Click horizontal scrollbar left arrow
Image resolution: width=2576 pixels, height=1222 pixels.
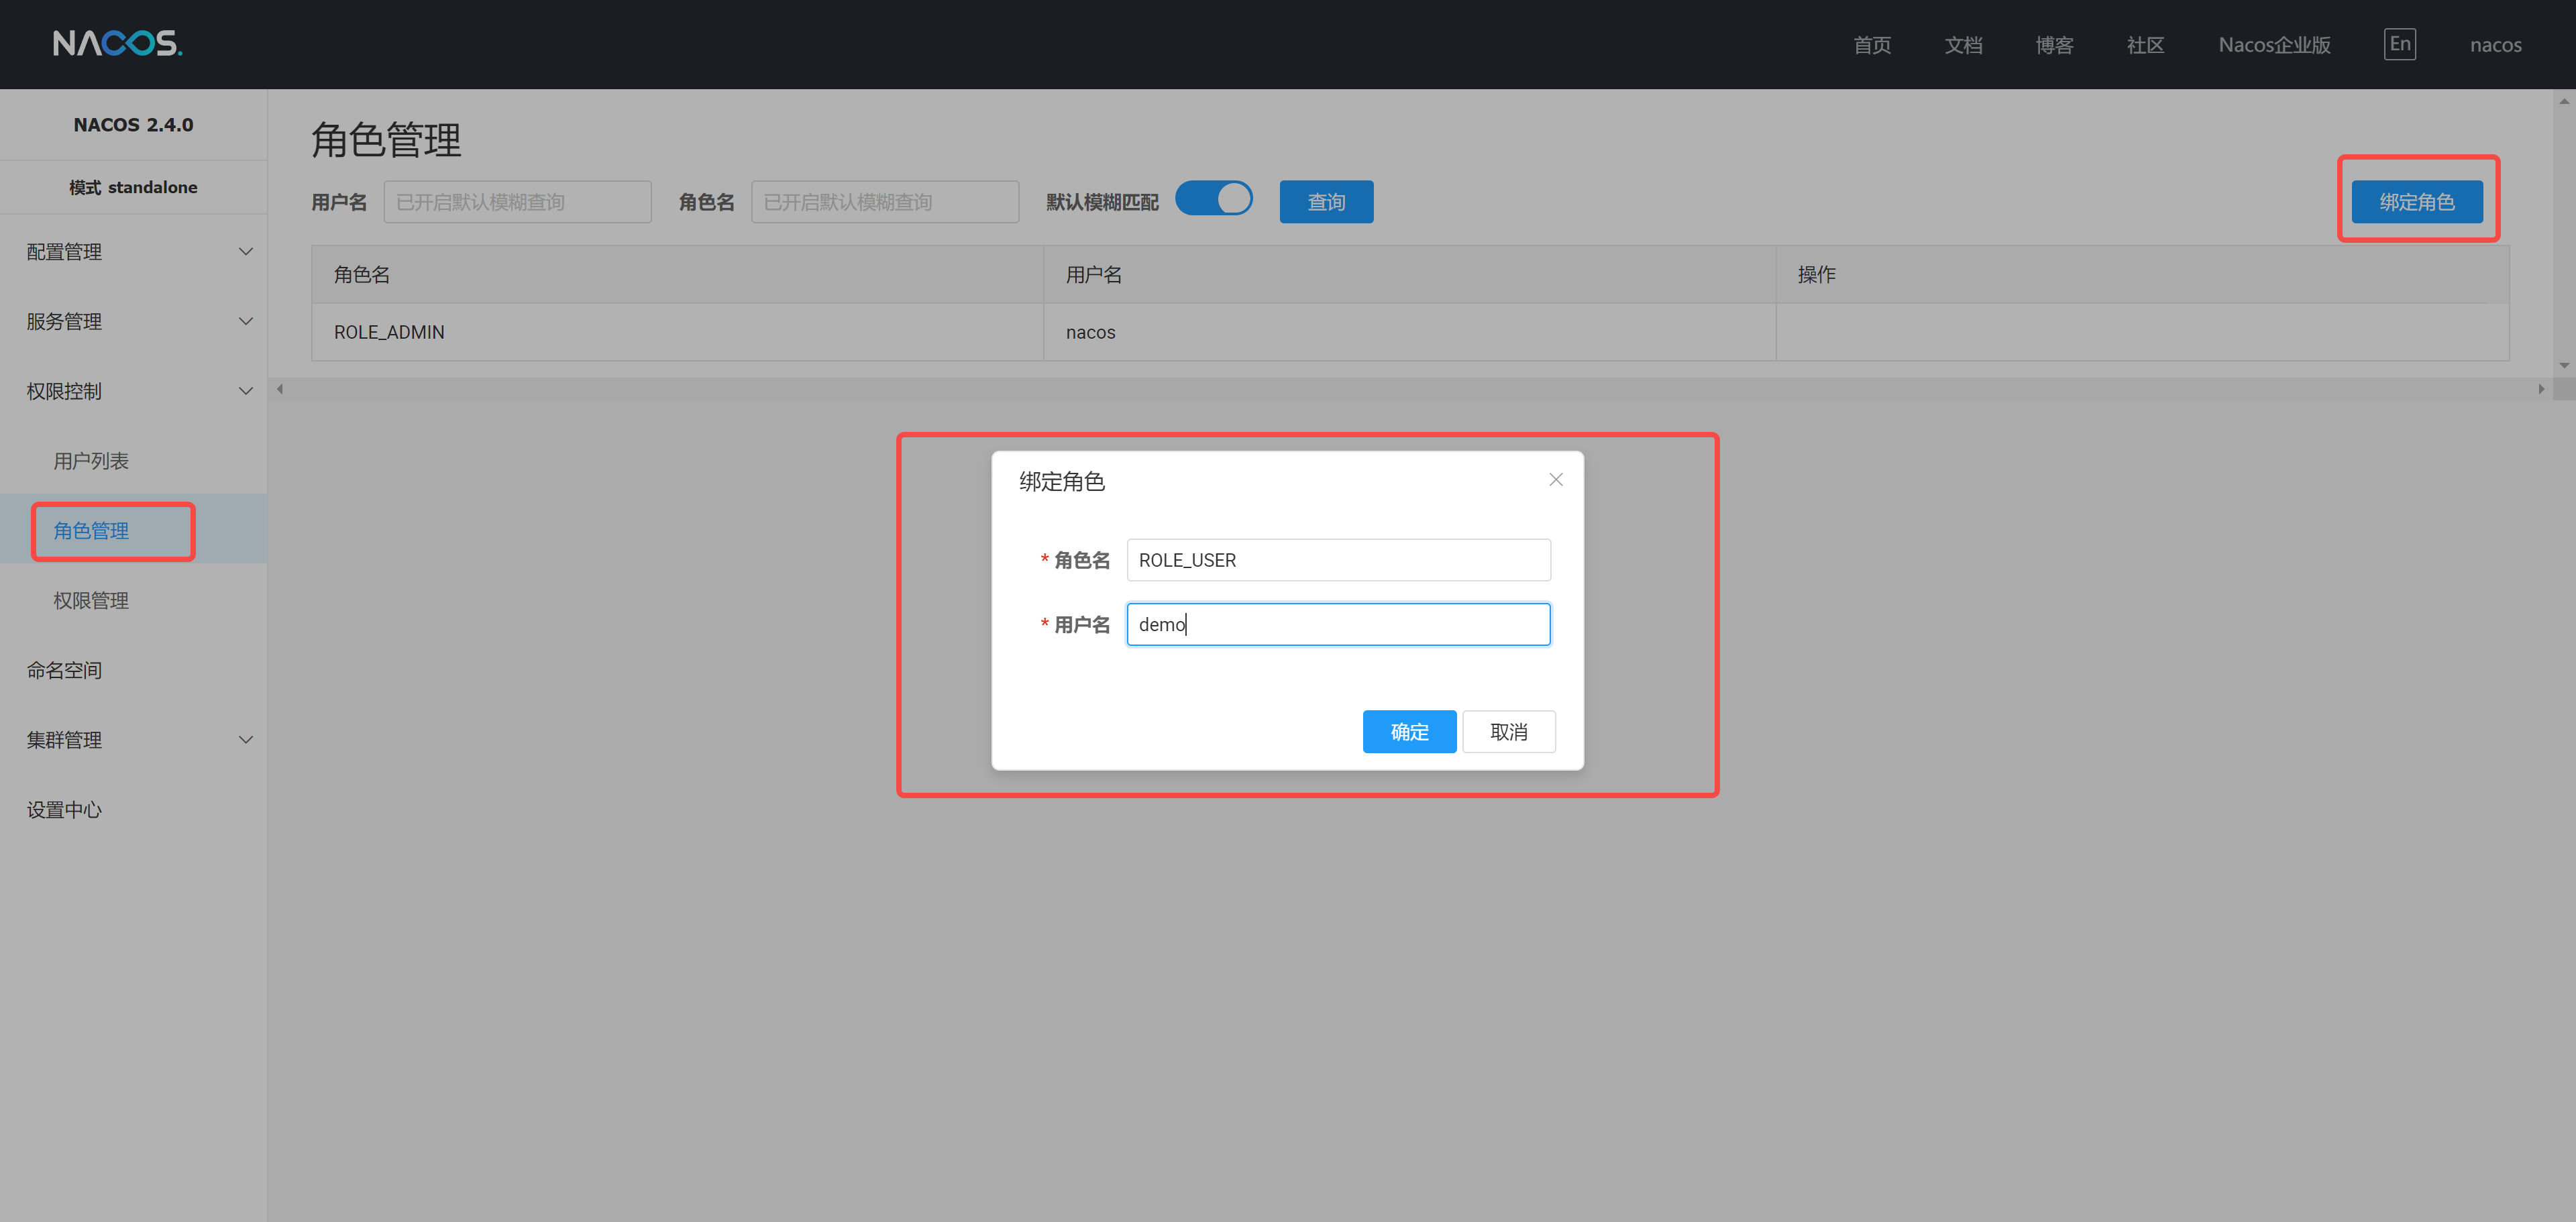(280, 389)
